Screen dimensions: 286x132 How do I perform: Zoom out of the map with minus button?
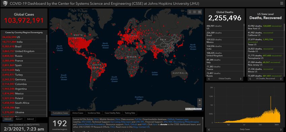(200, 104)
